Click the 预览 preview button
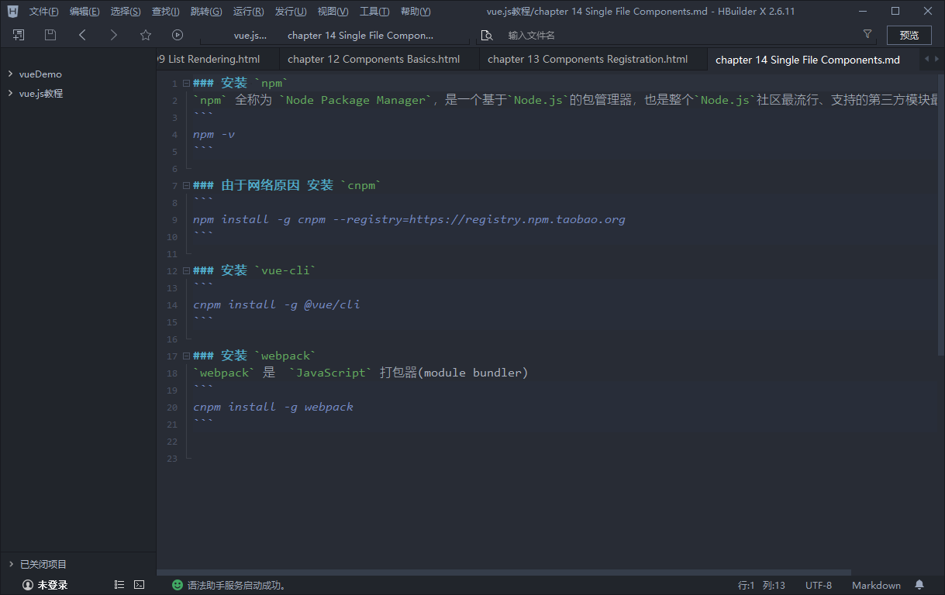Viewport: 945px width, 595px height. (x=909, y=35)
